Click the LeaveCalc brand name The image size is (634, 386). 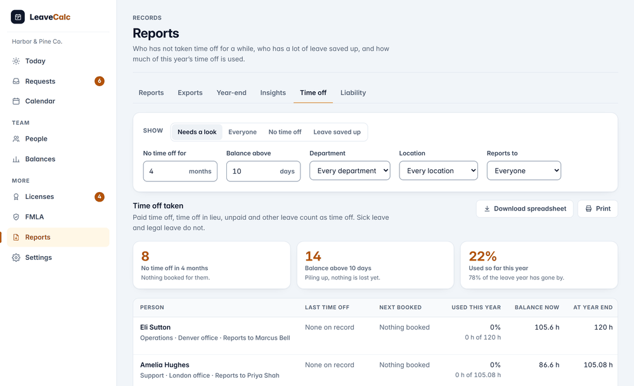[x=49, y=17]
